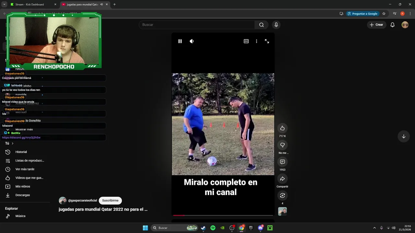Image resolution: width=415 pixels, height=233 pixels.
Task: Close the Kick Dashboard tab
Action: [55, 5]
